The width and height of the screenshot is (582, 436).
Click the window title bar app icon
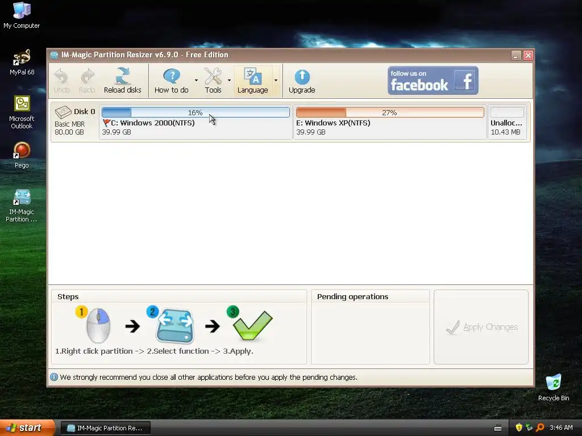coord(55,55)
